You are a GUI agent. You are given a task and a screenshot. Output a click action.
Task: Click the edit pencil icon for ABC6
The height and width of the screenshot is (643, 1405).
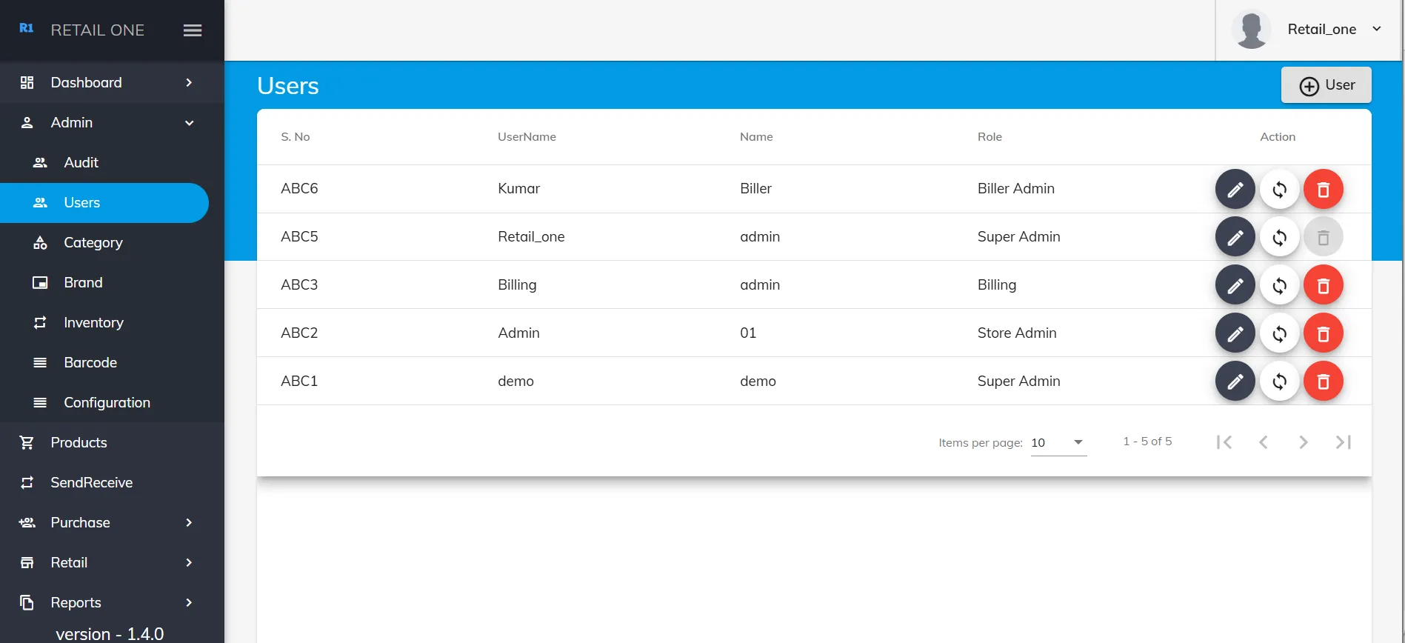pyautogui.click(x=1235, y=190)
